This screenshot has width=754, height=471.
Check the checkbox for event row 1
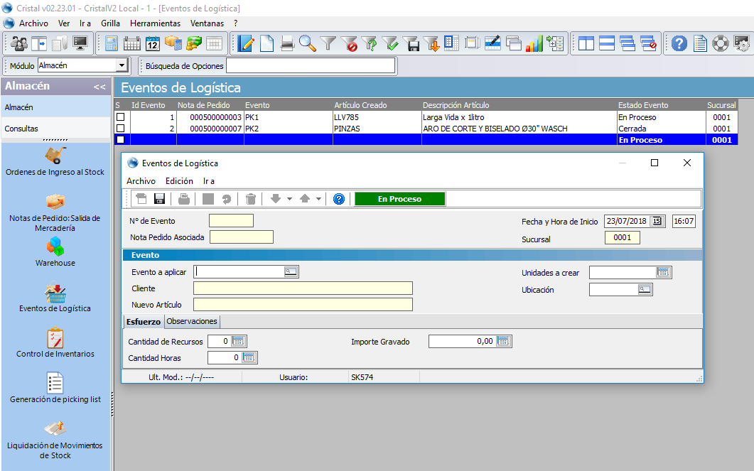(120, 117)
